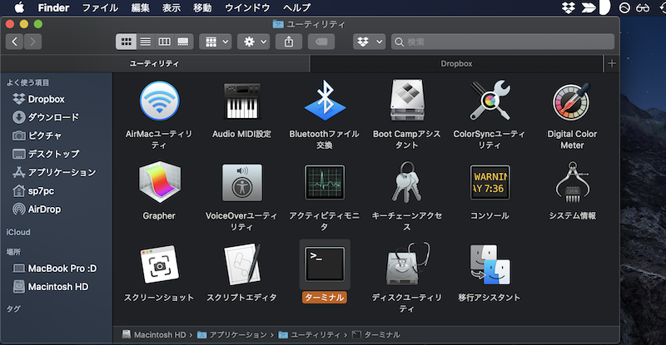
Task: Switch to column view mode
Action: point(165,41)
